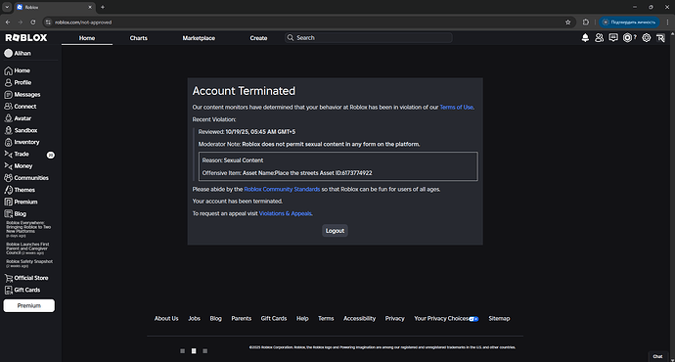675x362 pixels.
Task: Open the Robux balance icon
Action: click(629, 38)
